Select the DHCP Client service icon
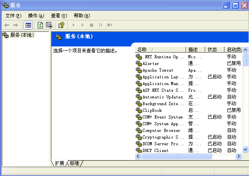 (138, 150)
